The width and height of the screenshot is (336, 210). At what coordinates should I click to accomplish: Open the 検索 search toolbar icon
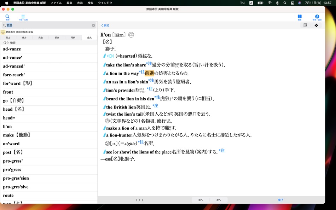(x=7, y=17)
